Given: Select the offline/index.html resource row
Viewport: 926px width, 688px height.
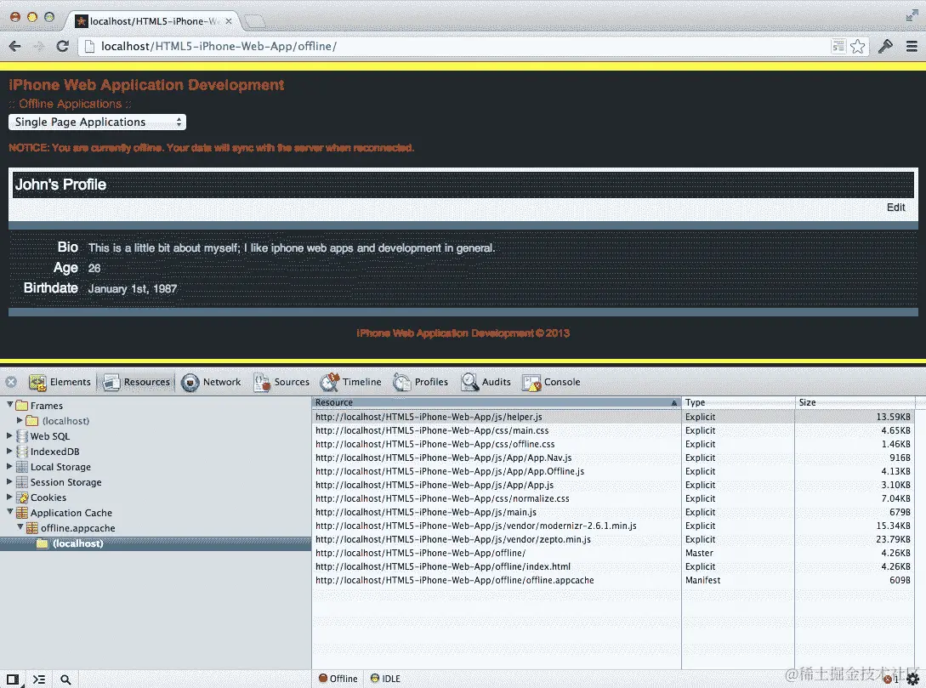Looking at the screenshot, I should pos(613,566).
